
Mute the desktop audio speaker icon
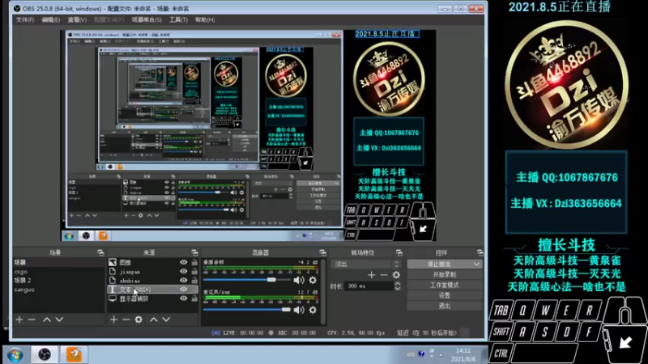coord(299,280)
